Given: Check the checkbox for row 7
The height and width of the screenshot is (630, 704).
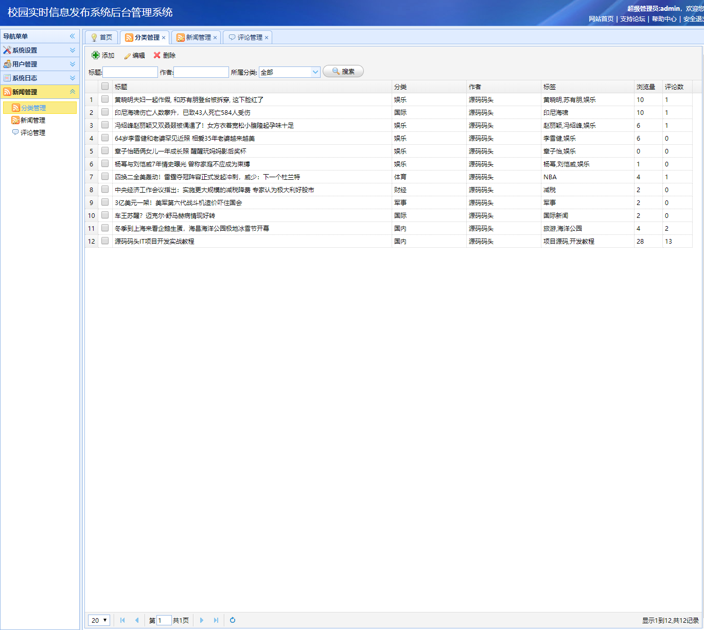Looking at the screenshot, I should pyautogui.click(x=105, y=176).
